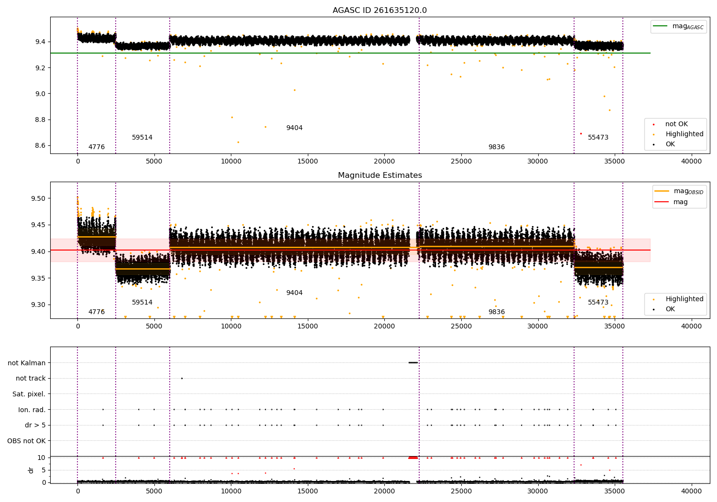This screenshot has height=502, width=717.
Task: Click obsid label 9404 in Magnitude Estimates plot
Action: 294,293
